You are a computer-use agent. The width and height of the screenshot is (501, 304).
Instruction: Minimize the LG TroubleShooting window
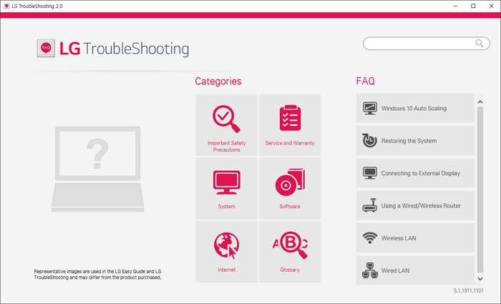455,6
